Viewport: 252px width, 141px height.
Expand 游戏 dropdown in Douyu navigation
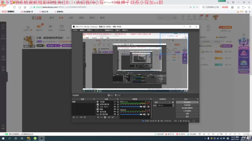(92, 18)
